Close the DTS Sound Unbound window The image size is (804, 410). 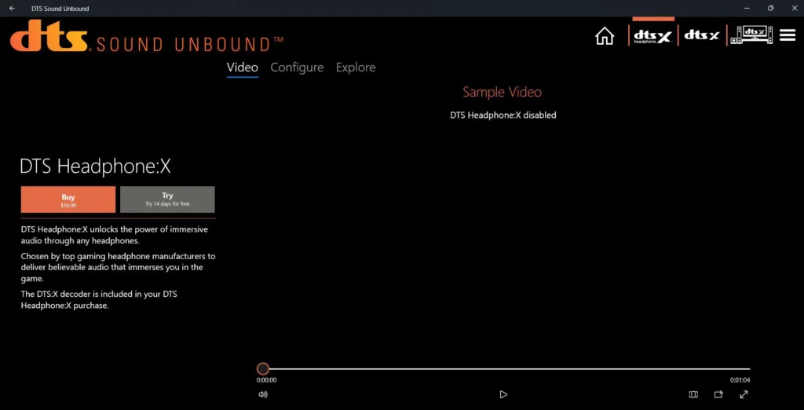pyautogui.click(x=795, y=8)
